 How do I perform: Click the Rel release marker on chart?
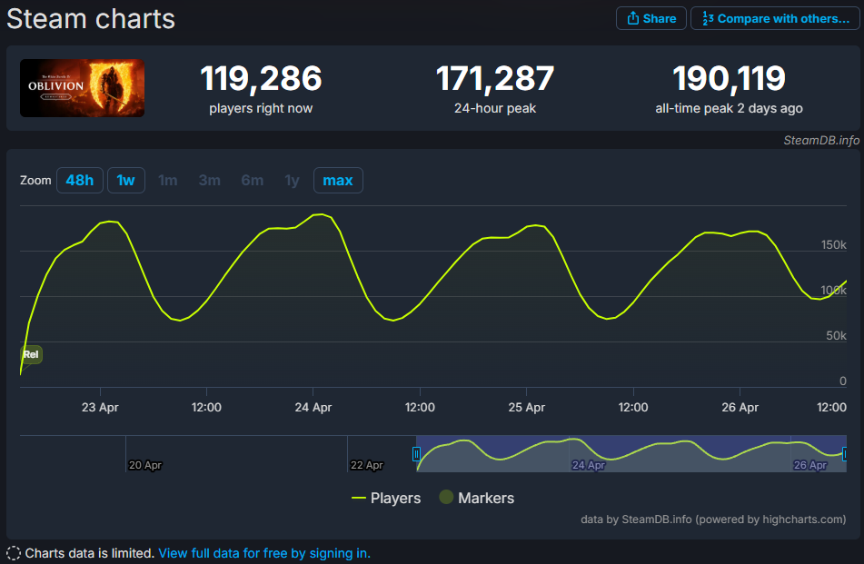pyautogui.click(x=31, y=354)
